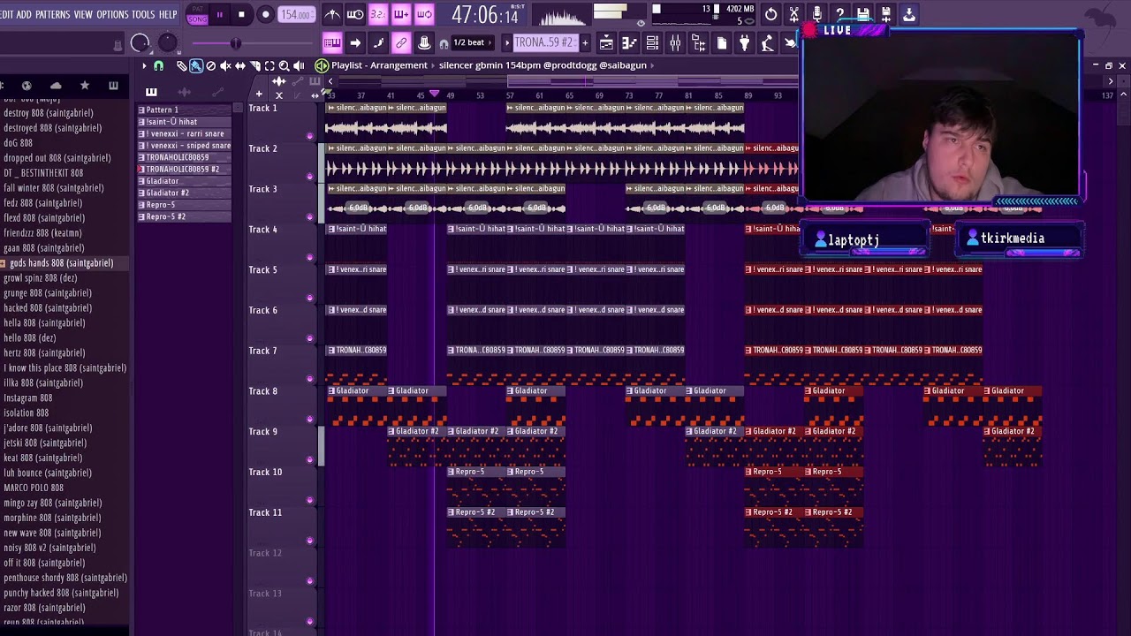Add new pattern with plus button
Viewport: 1131px width, 636px height.
click(x=584, y=42)
